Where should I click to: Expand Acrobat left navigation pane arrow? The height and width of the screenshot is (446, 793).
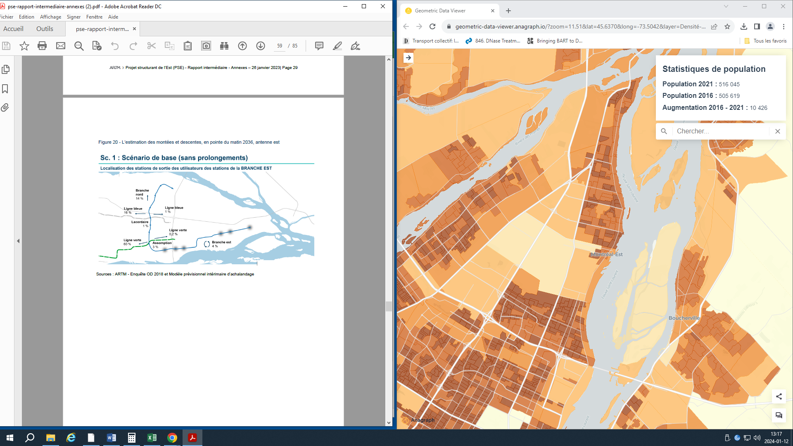tap(18, 241)
